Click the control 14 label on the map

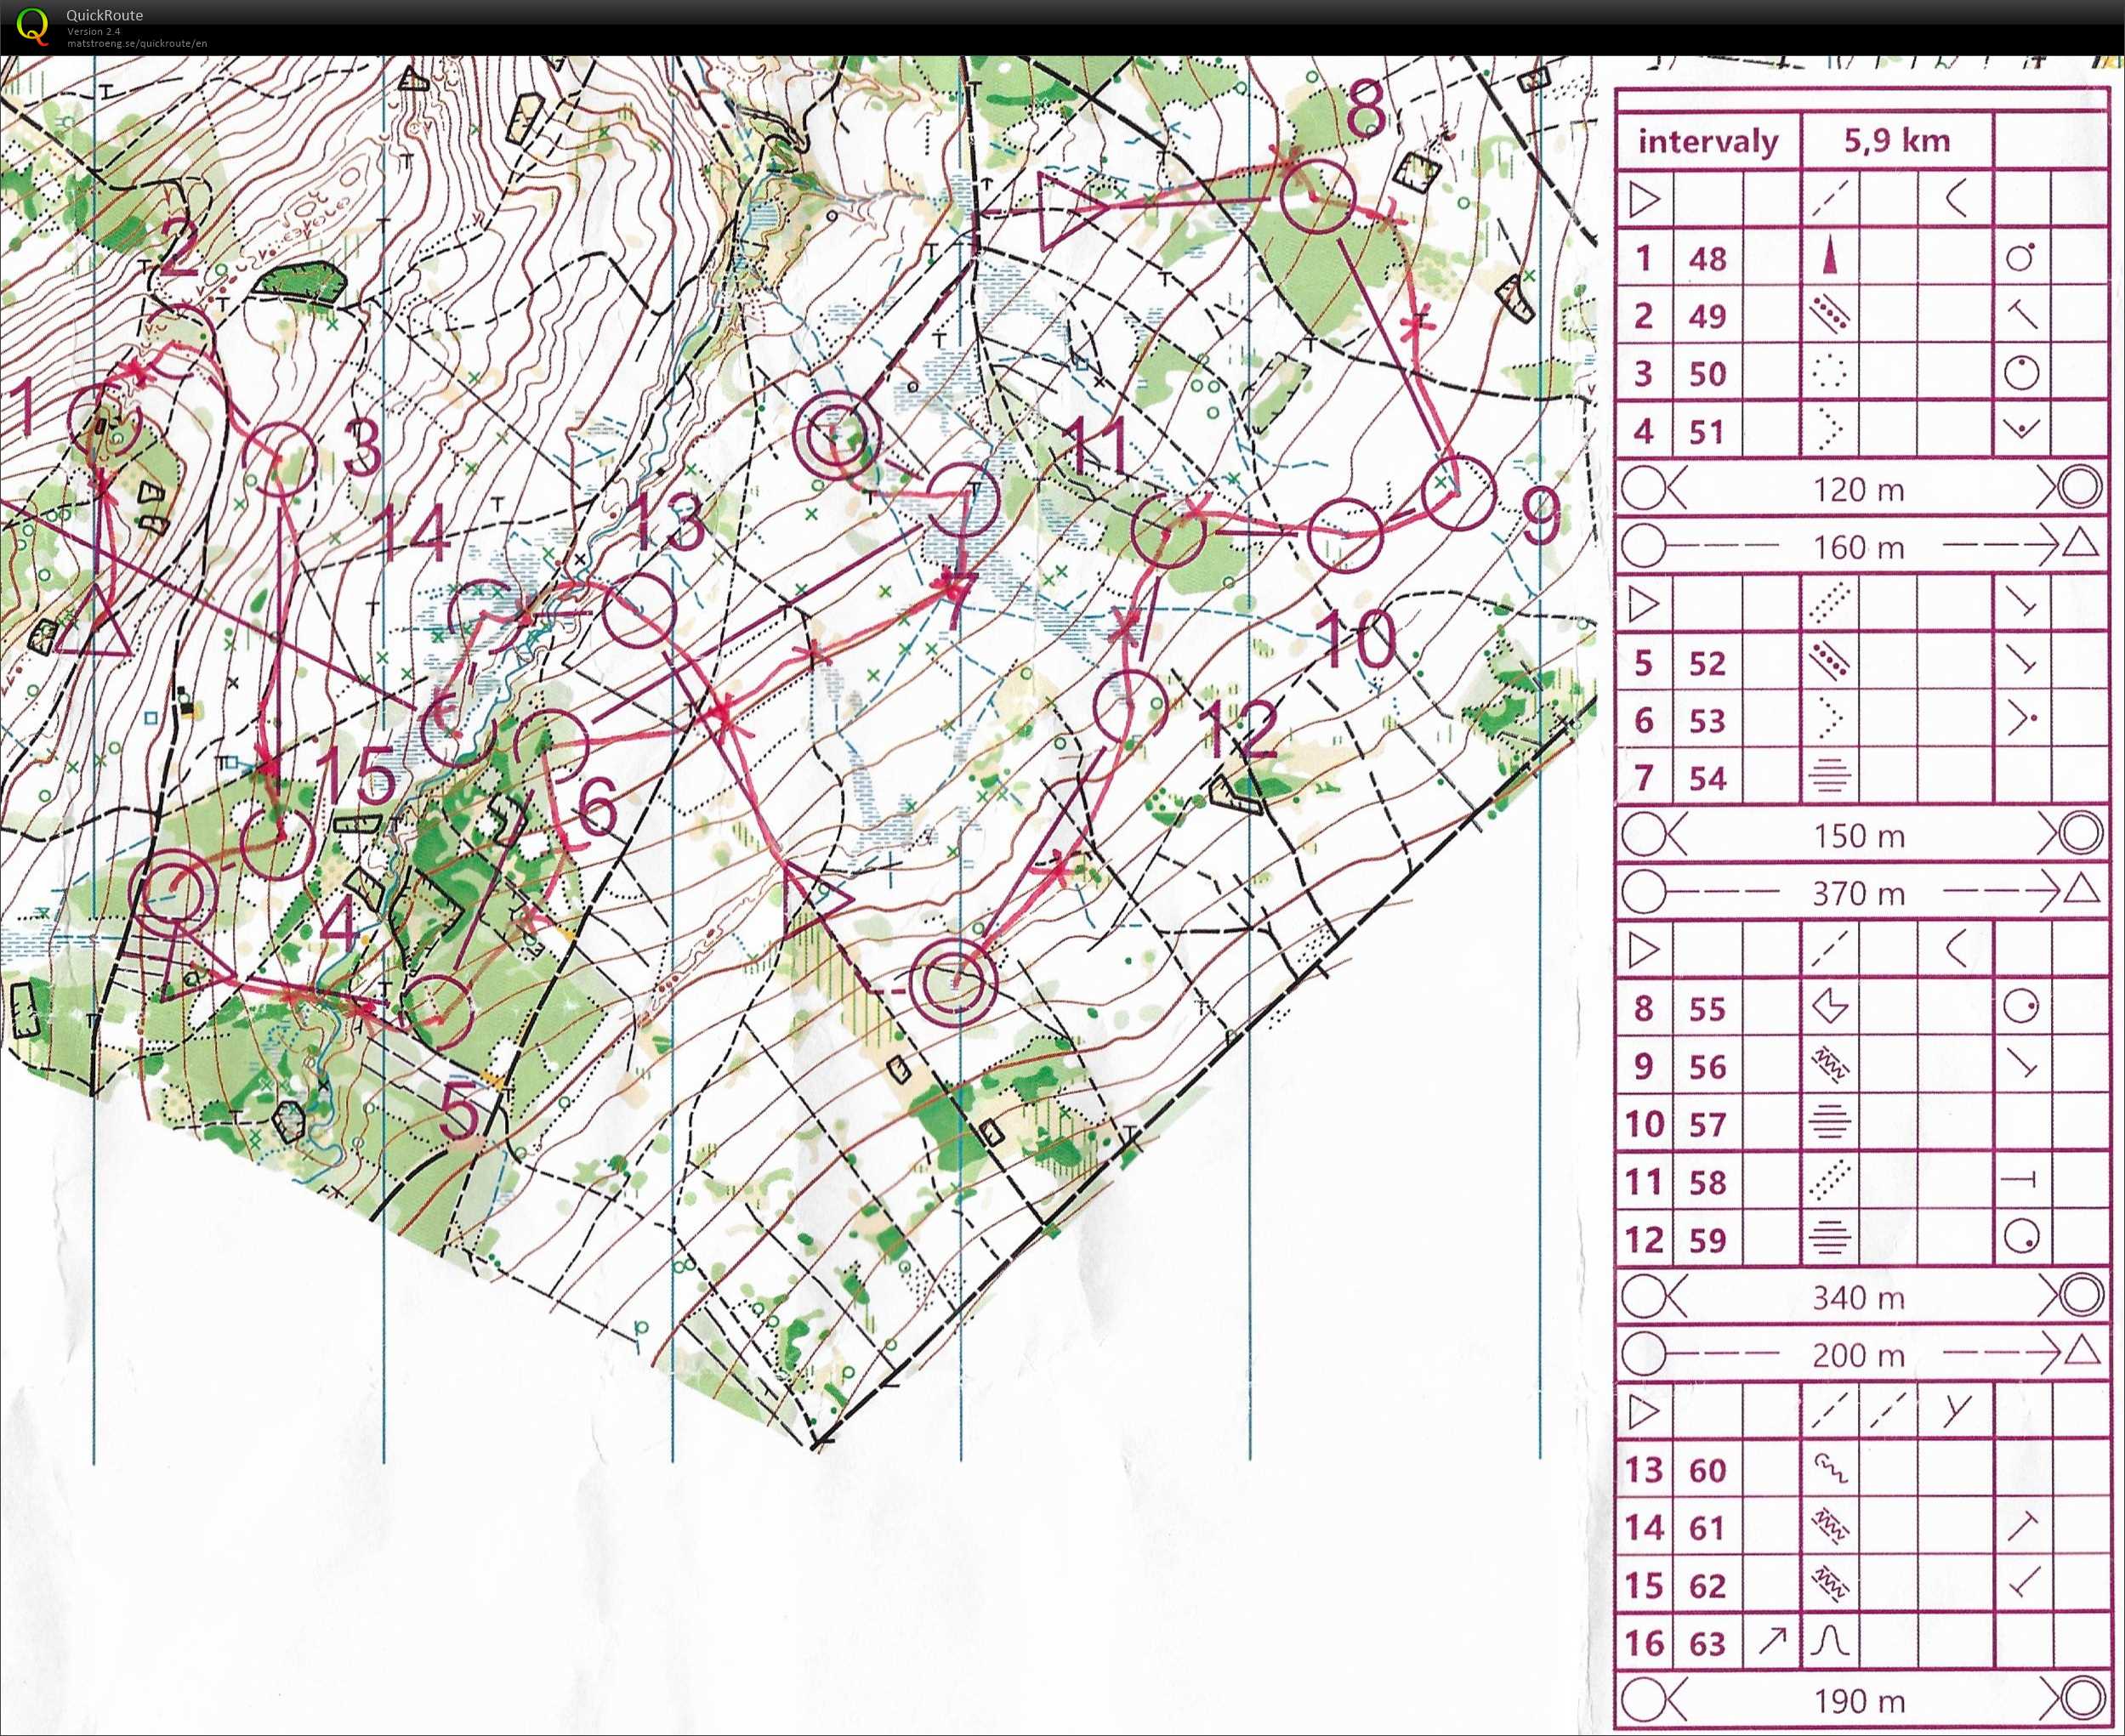(x=413, y=533)
